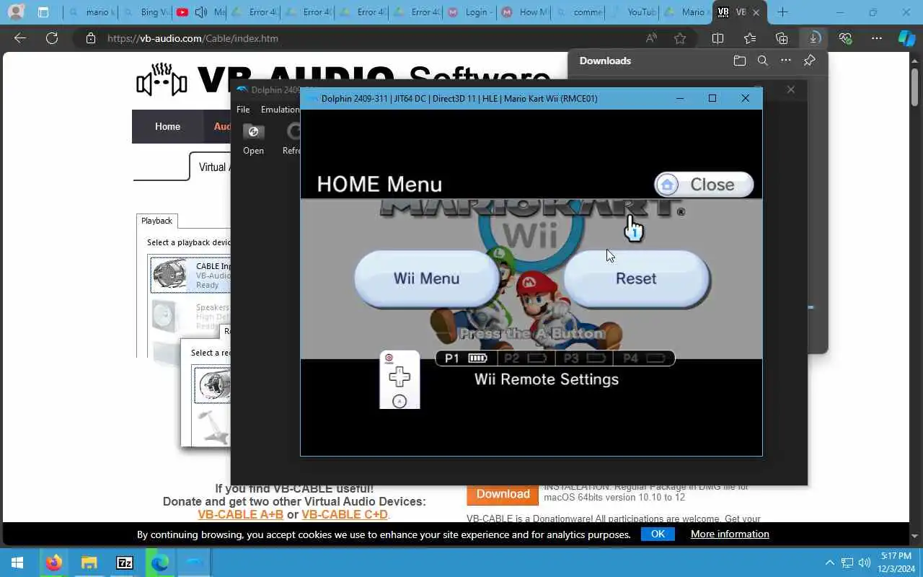The image size is (923, 577).
Task: Close the HOME Menu in Mario Kart
Action: point(704,185)
